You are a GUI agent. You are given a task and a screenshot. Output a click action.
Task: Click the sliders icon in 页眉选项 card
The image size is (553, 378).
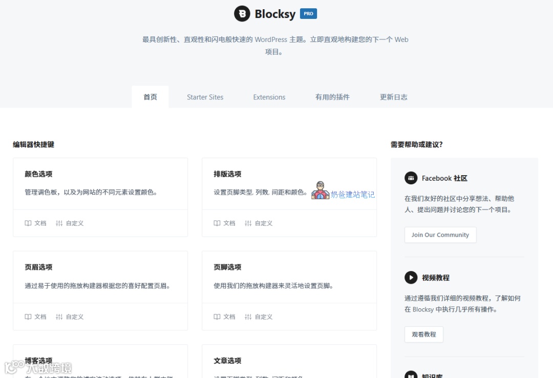(x=59, y=317)
